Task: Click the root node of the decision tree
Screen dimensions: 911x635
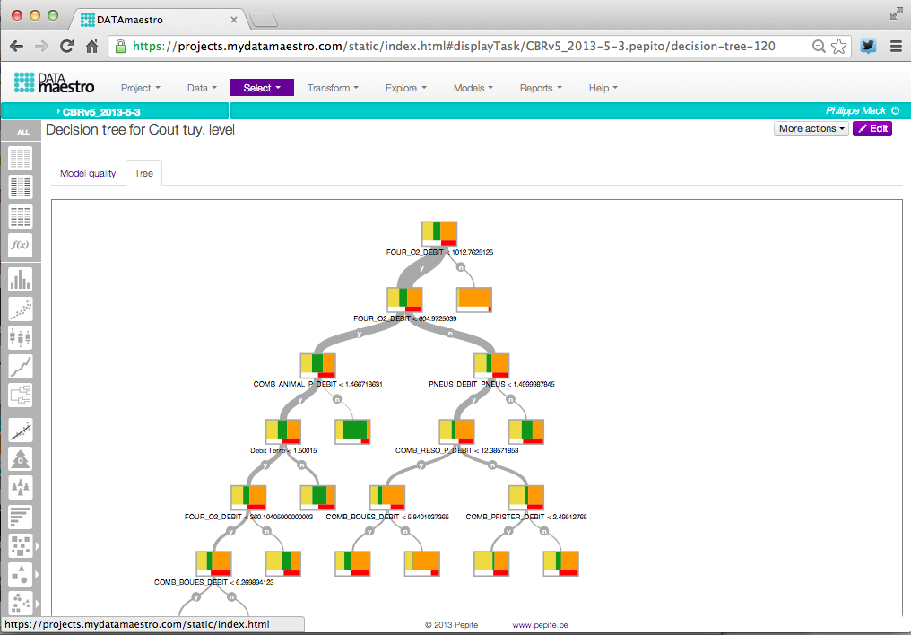Action: click(439, 233)
